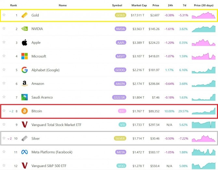Screen dimensions: 218x170
Task: Click the purple NVDA symbol badge
Action: point(120,29)
